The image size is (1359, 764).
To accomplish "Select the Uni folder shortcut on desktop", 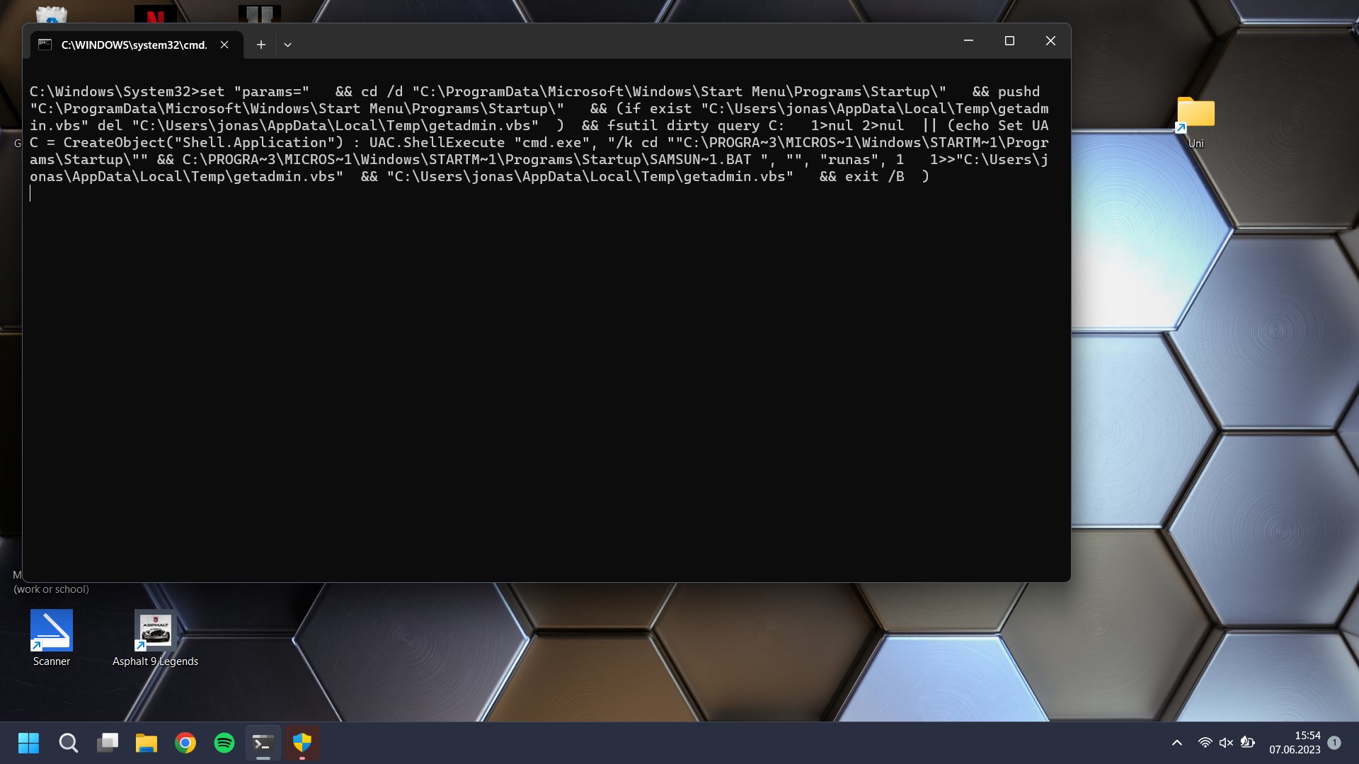I will [x=1195, y=120].
